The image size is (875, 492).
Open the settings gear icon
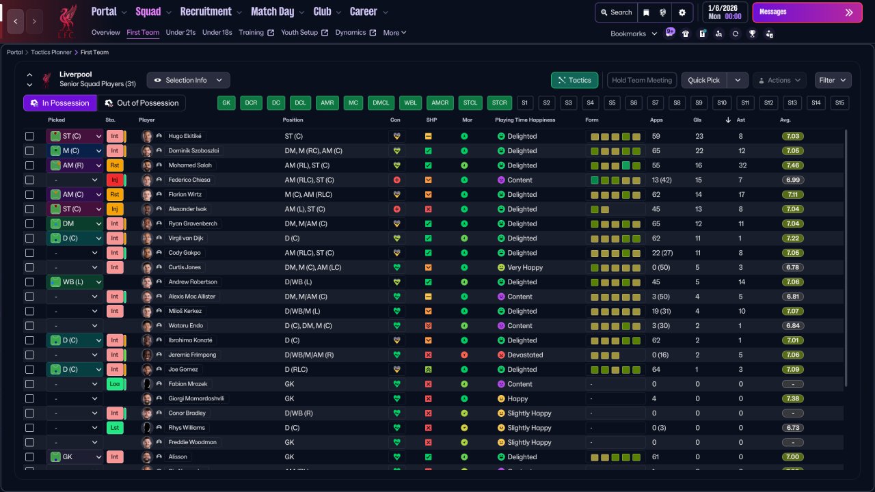(682, 12)
